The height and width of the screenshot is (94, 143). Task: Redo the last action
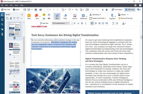(x=97, y=10)
